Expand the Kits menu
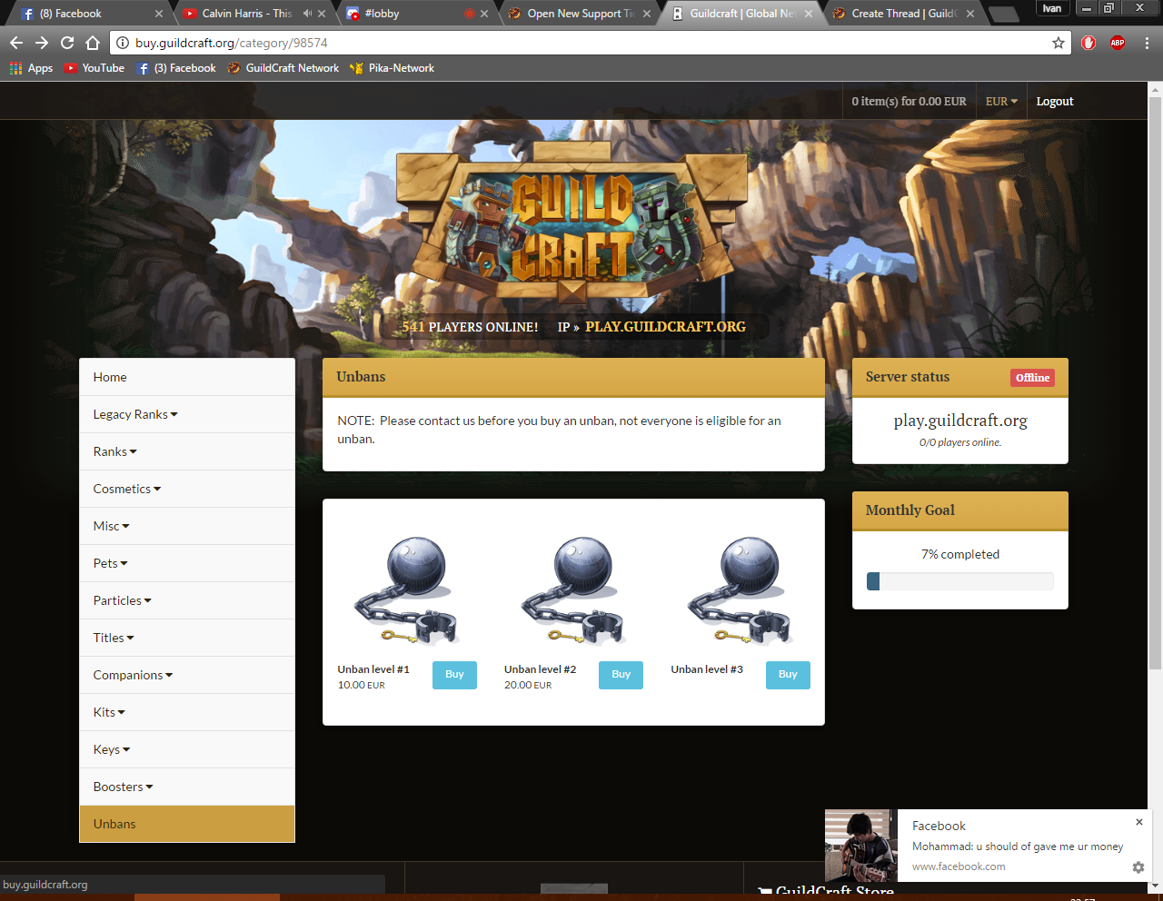1163x901 pixels. click(187, 712)
